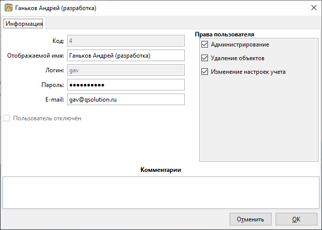This screenshot has height=230, width=322.
Task: Check the Пользователь отключён checkbox
Action: point(7,118)
